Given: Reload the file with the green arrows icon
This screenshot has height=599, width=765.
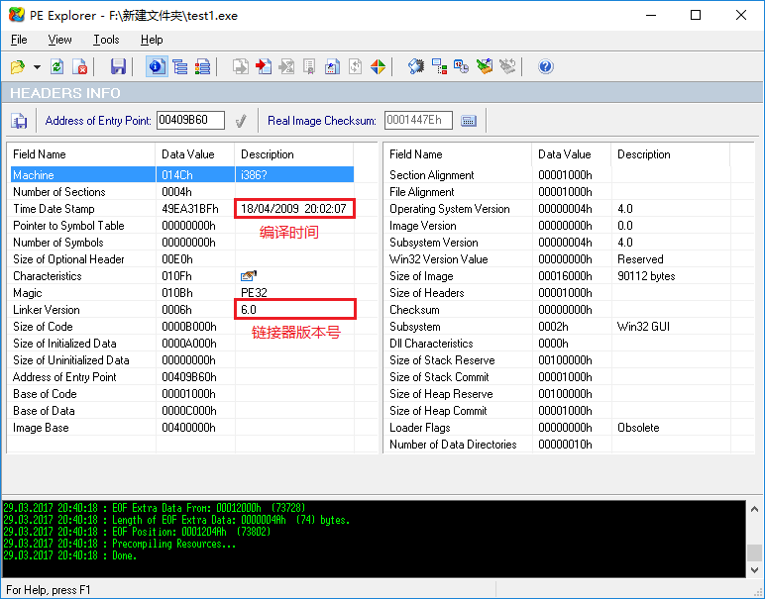Looking at the screenshot, I should tap(57, 66).
